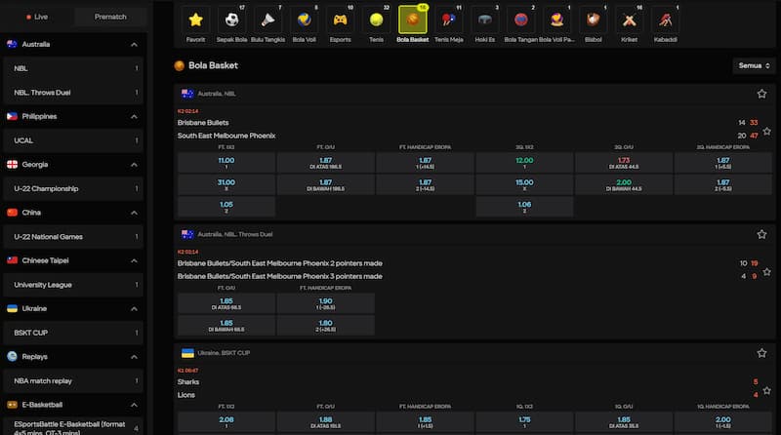Collapse the Australia section in sidebar
781x435 pixels.
click(134, 45)
